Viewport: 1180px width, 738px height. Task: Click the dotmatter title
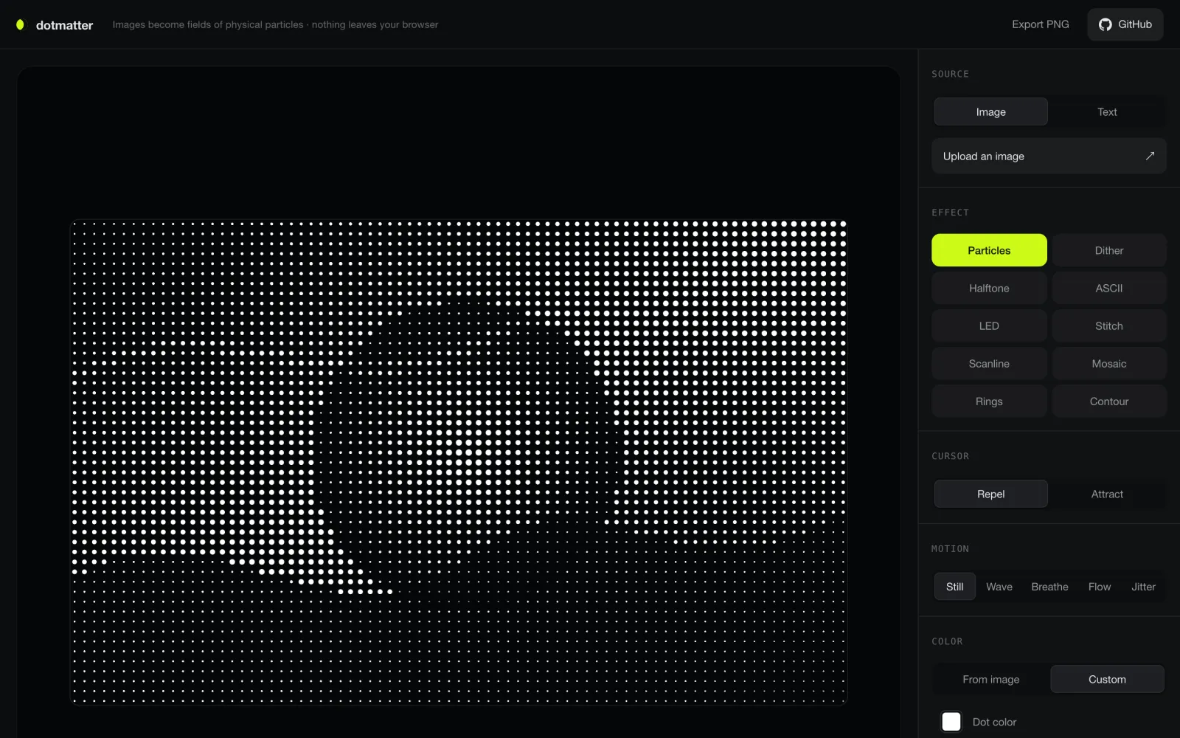tap(64, 25)
